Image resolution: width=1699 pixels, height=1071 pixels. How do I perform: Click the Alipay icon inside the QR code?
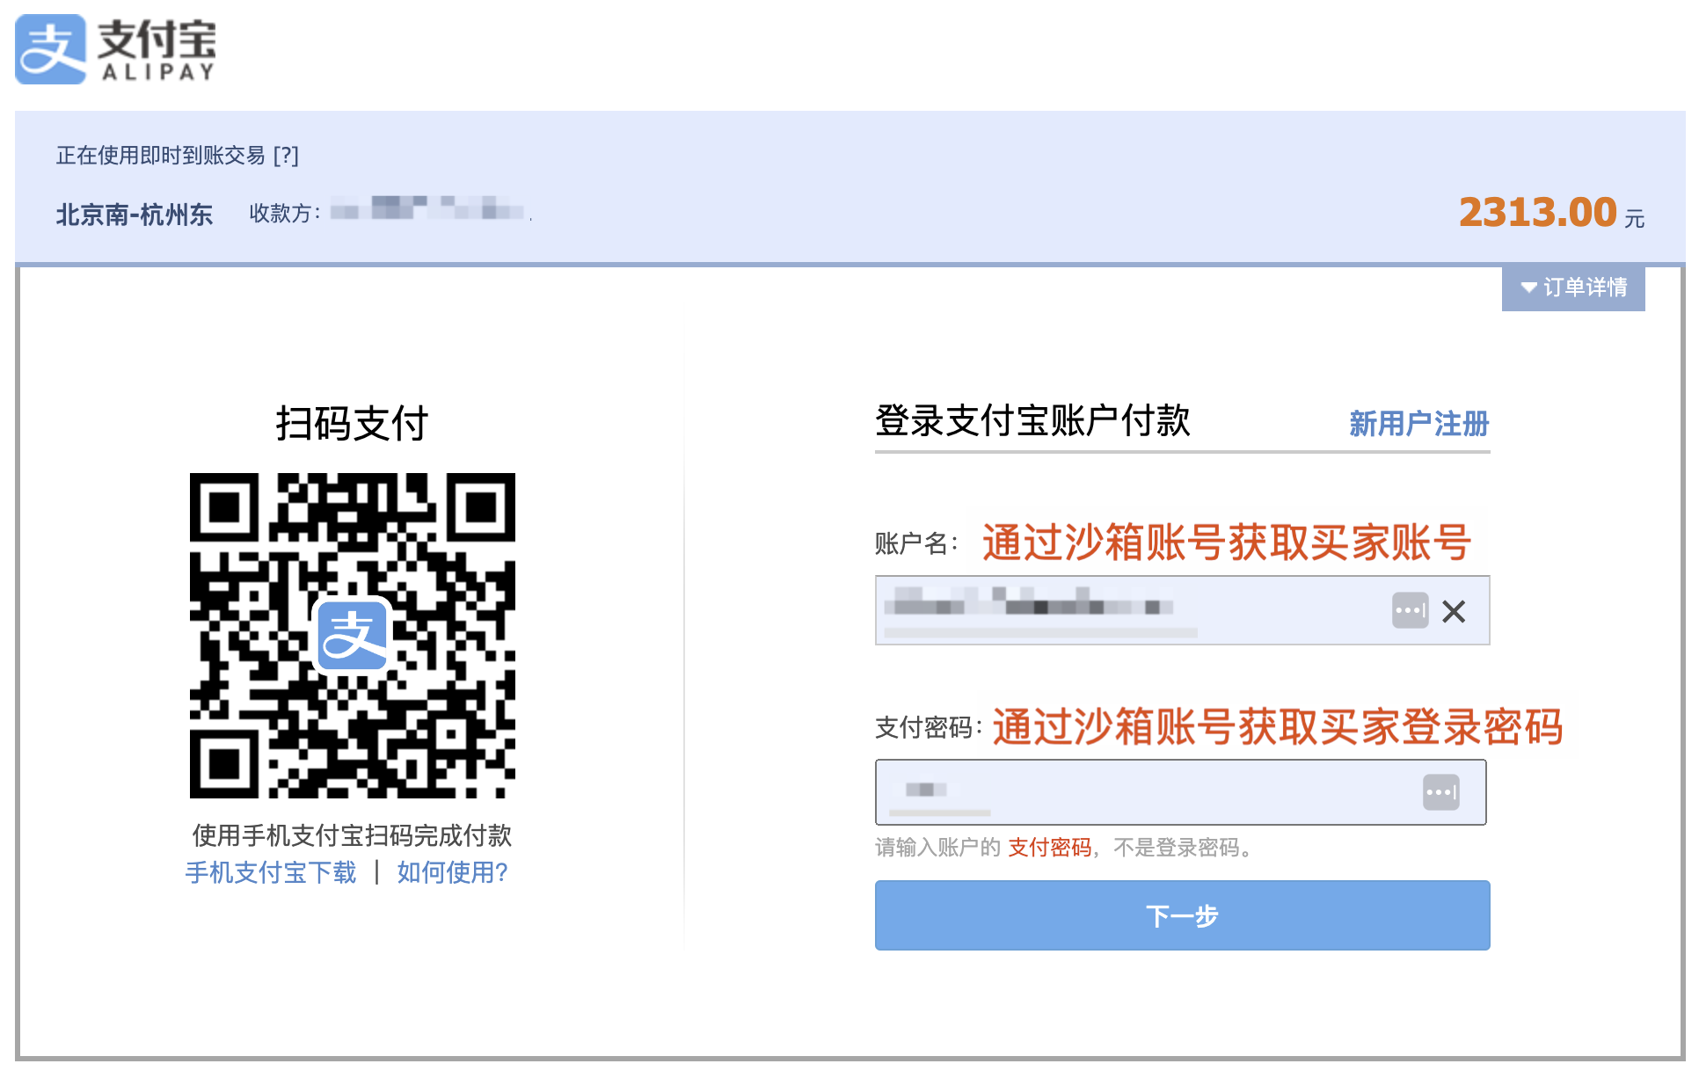tap(353, 635)
